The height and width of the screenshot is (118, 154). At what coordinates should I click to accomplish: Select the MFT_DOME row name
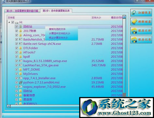click(31, 70)
